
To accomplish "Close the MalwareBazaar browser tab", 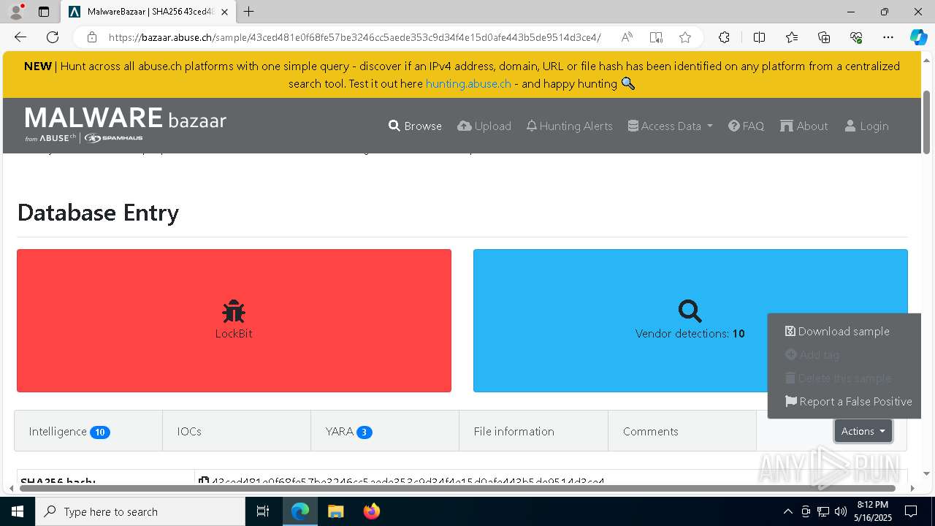I will (x=226, y=12).
